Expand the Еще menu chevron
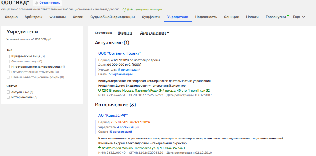 (303, 17)
